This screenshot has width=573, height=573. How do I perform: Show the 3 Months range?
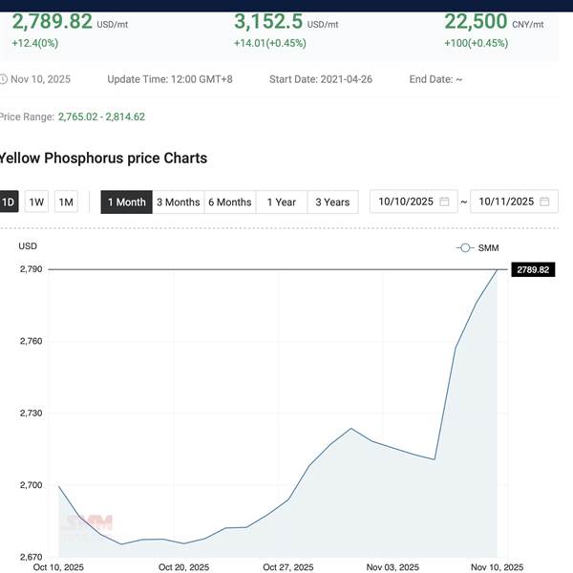[x=178, y=202]
